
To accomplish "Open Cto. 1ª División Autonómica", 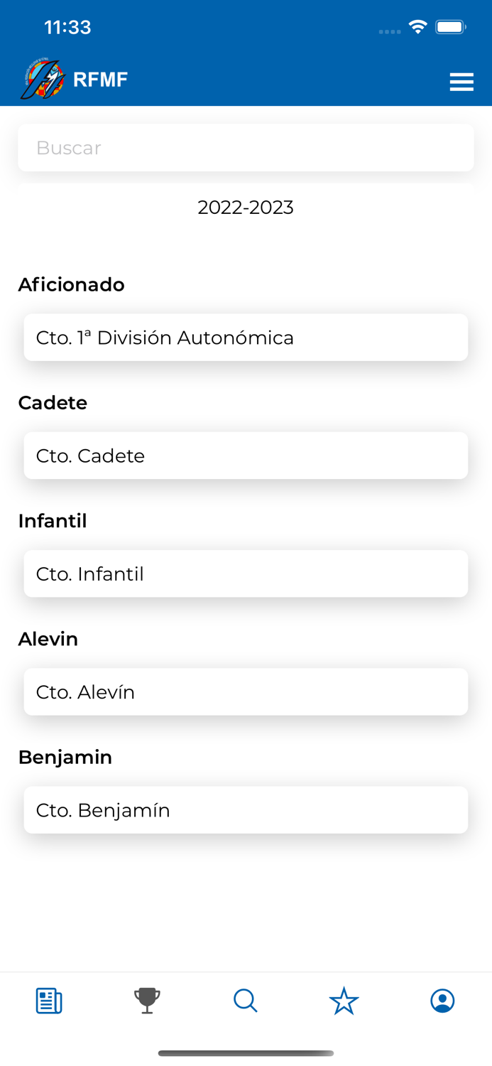I will [246, 338].
